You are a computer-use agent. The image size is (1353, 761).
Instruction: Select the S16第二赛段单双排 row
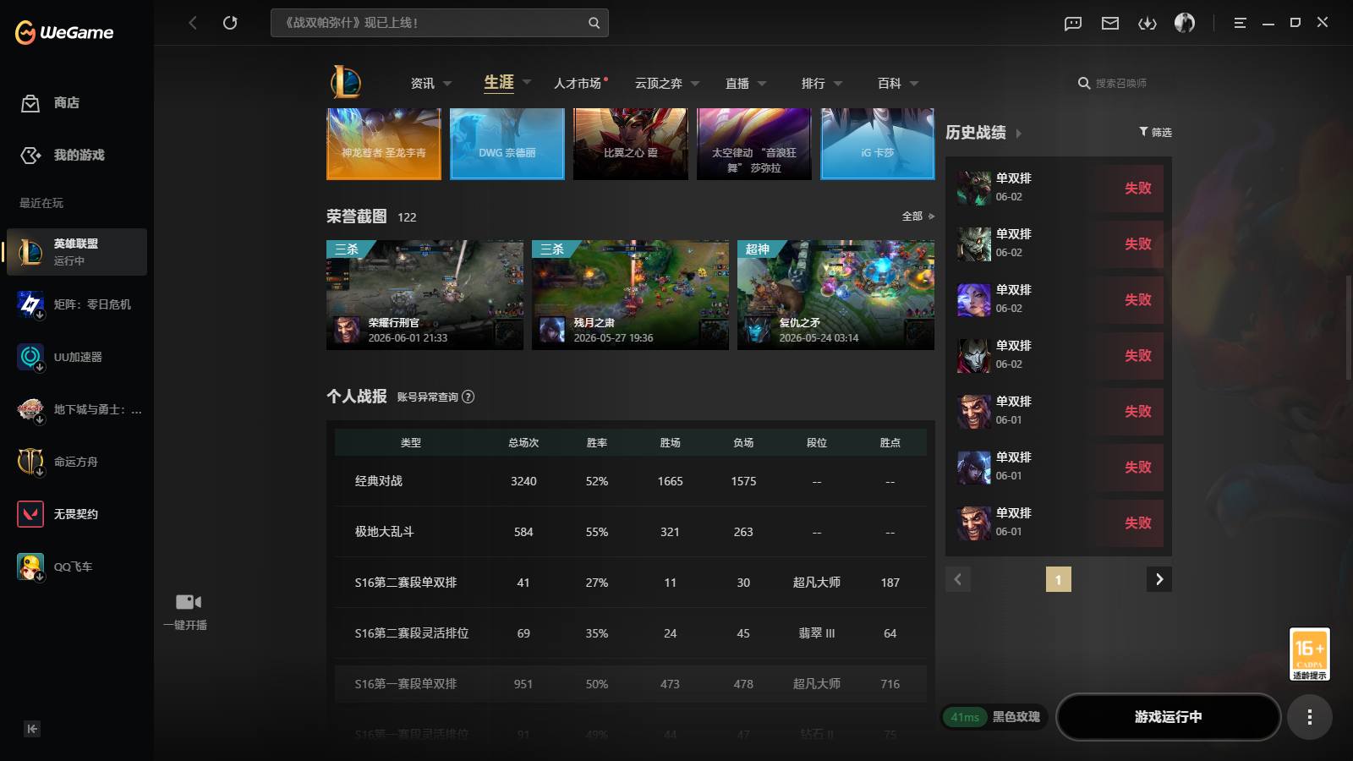[x=631, y=583]
